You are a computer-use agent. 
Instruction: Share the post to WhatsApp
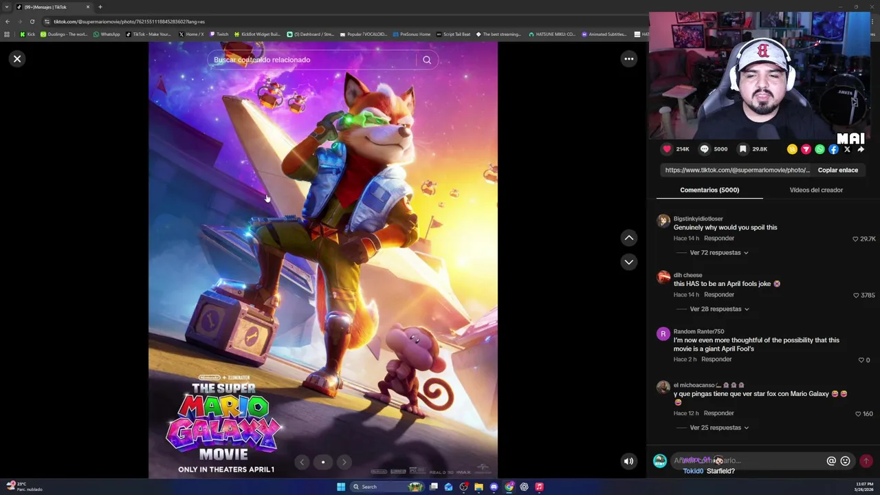[819, 149]
